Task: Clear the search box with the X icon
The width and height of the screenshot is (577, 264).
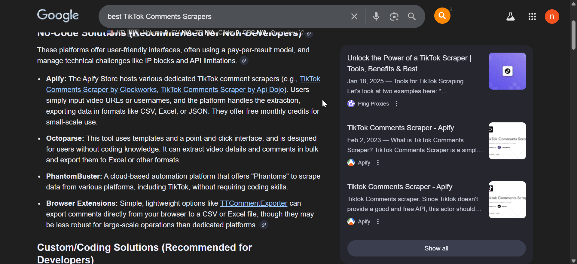Action: (354, 17)
